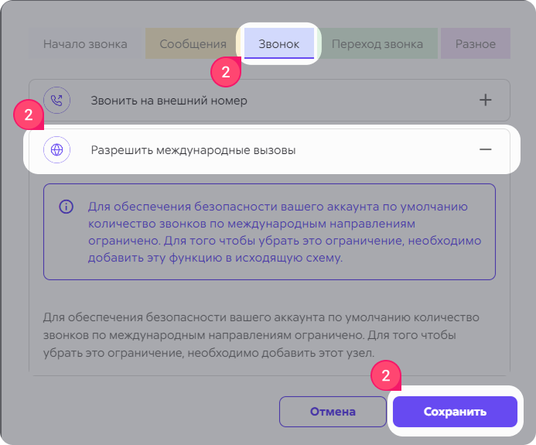Click the Отмена button

[333, 412]
